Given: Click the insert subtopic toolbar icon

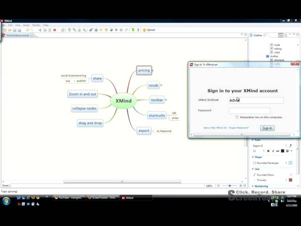Looking at the screenshot, I should [x=74, y=30].
